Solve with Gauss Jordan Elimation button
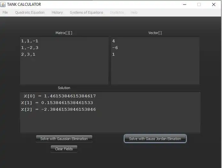Screen dimensions: 222x168 (x=155, y=139)
